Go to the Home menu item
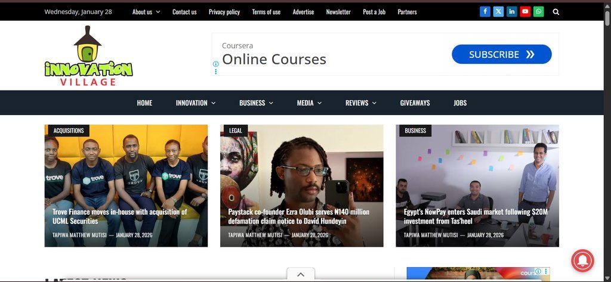Screen dimensions: 611x282 click(x=144, y=103)
